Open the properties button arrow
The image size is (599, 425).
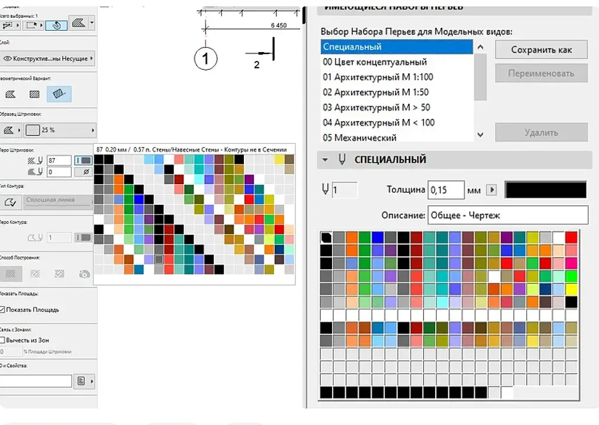coord(92,381)
